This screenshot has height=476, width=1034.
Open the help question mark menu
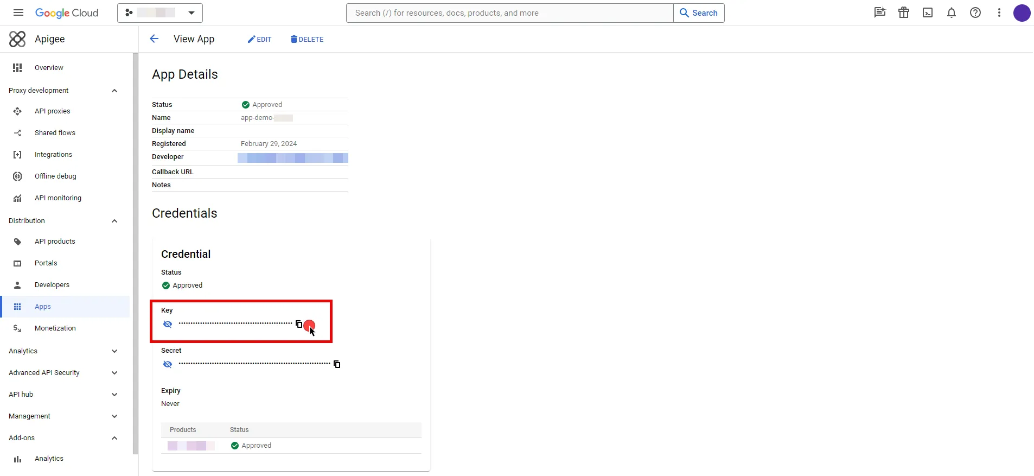(x=975, y=12)
